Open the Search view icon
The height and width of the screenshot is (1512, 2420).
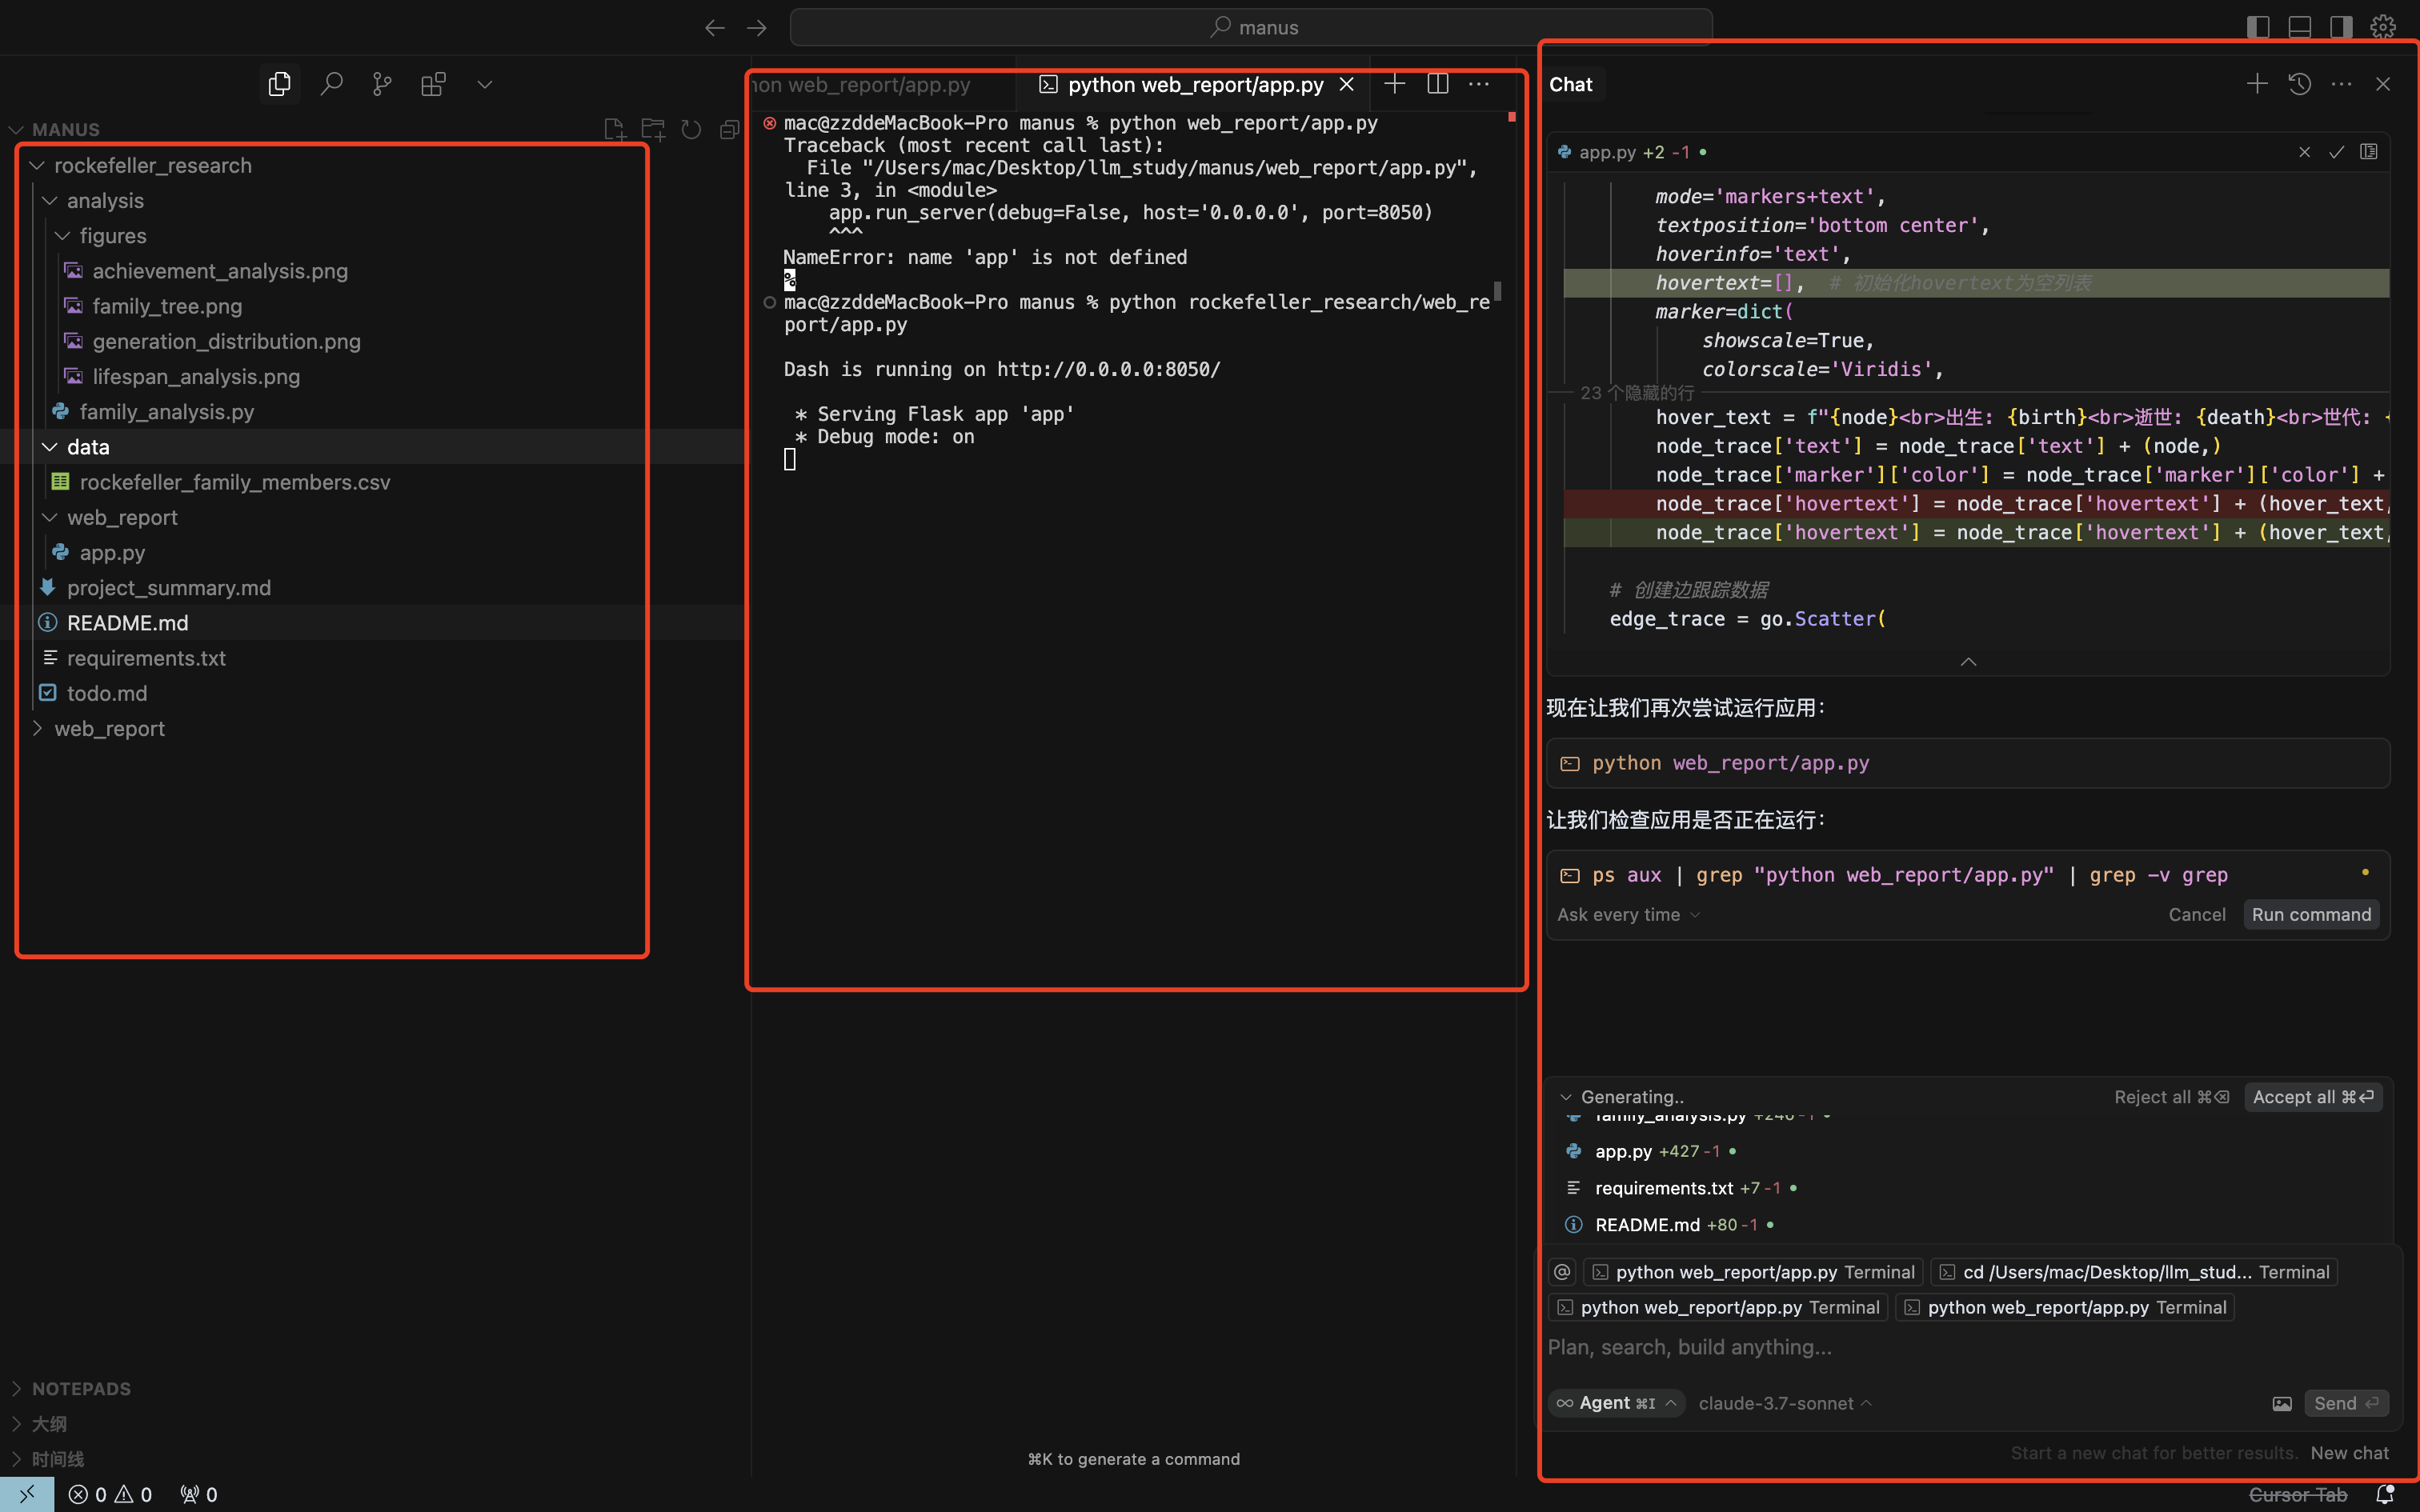(331, 84)
